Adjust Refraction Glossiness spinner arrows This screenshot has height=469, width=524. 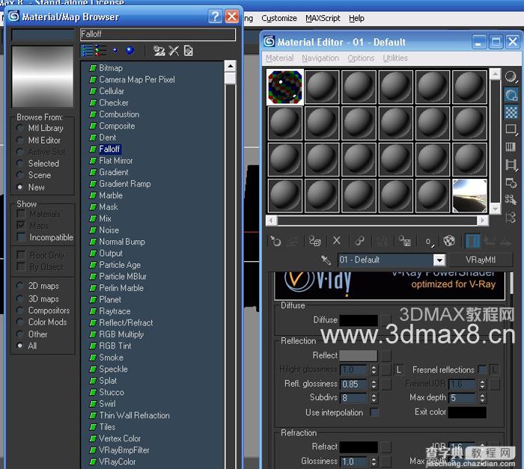(374, 462)
